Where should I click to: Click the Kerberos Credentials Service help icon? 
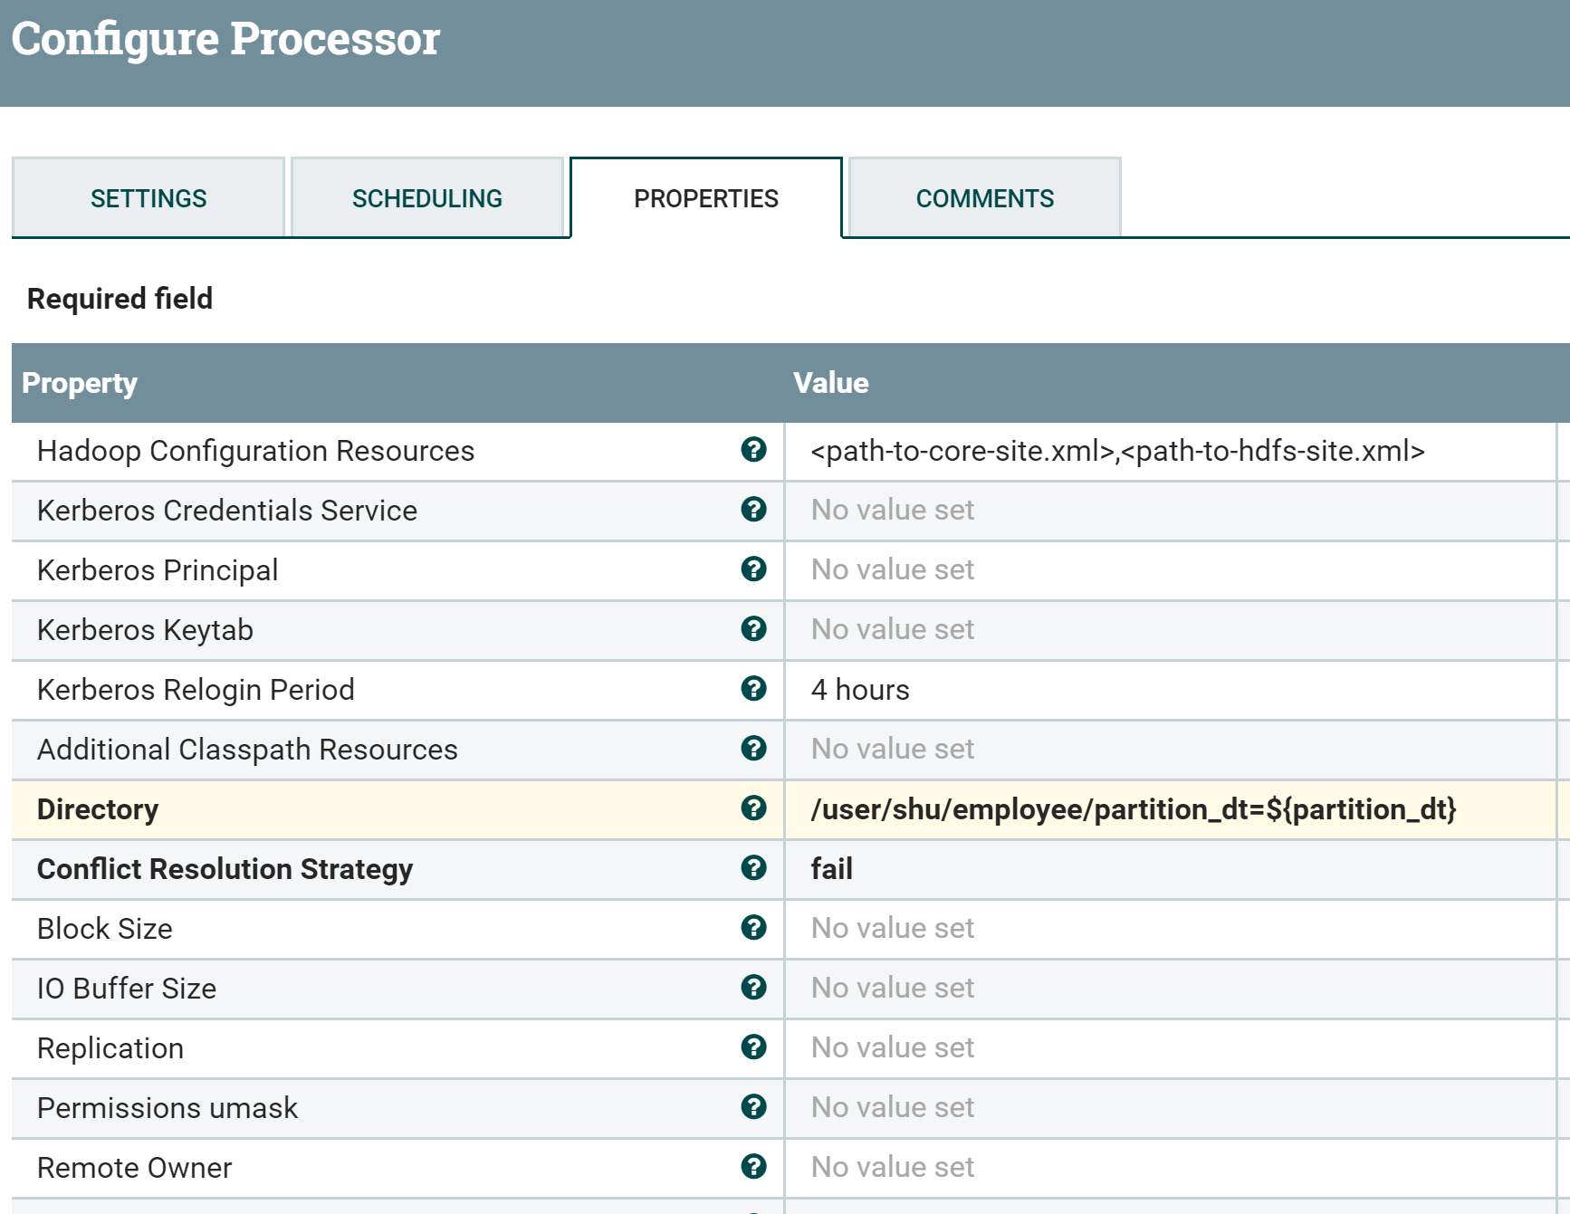[x=753, y=510]
